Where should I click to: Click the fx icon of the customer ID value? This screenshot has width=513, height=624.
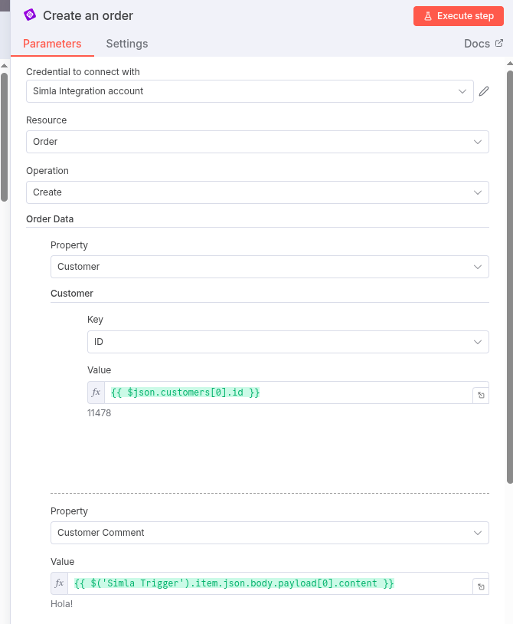[96, 392]
